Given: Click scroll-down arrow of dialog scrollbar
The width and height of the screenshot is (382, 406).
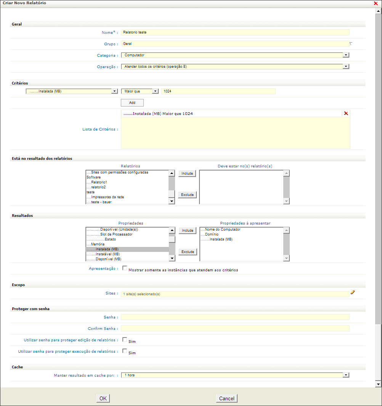Looking at the screenshot, I should coord(378,384).
